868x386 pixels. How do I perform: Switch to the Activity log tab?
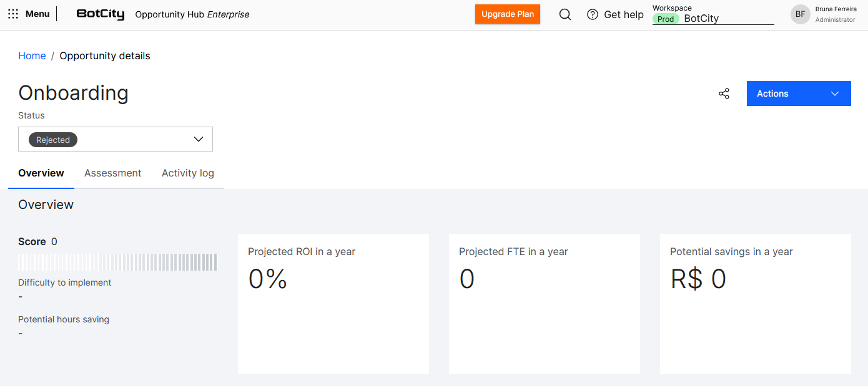coord(188,173)
